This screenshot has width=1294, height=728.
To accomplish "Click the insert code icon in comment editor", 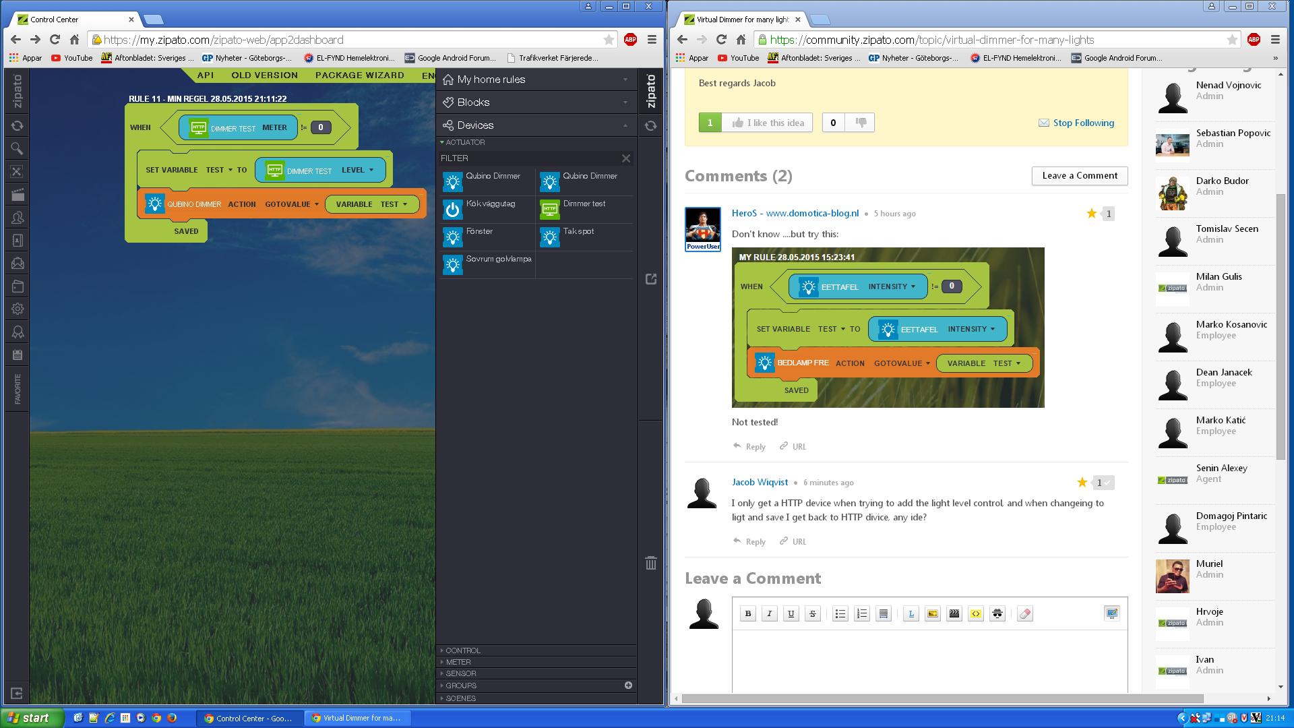I will point(975,613).
